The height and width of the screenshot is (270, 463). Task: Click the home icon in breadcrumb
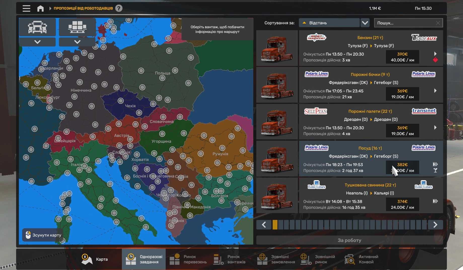(40, 8)
